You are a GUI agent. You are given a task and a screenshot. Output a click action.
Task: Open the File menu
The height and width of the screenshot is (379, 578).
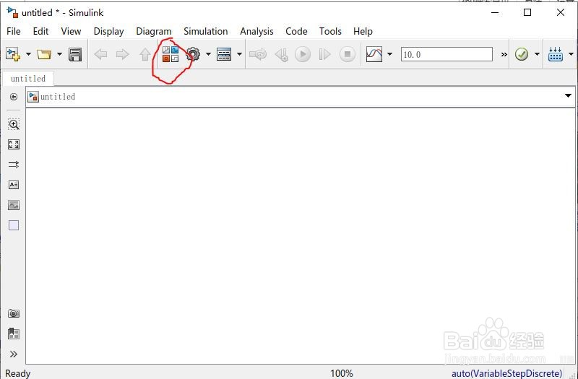pos(14,31)
